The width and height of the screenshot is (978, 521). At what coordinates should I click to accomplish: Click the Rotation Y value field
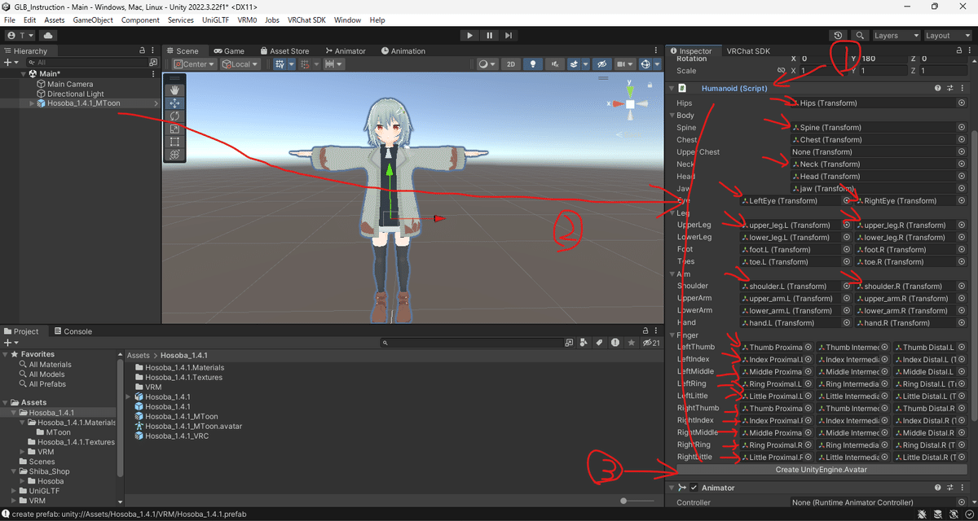(x=883, y=59)
